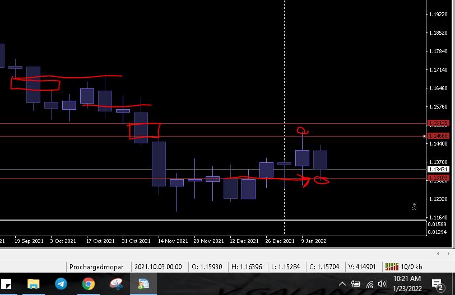Click the 31 Oct 2021 date label
Image resolution: width=455 pixels, height=295 pixels.
(x=136, y=241)
